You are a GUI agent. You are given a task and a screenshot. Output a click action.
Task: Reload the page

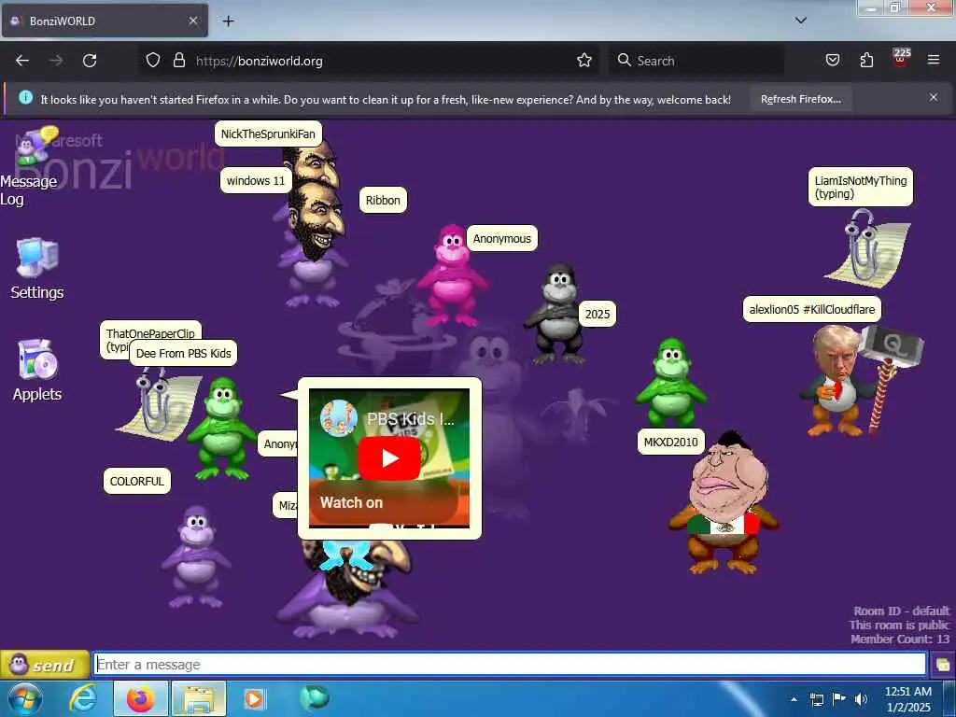point(90,61)
